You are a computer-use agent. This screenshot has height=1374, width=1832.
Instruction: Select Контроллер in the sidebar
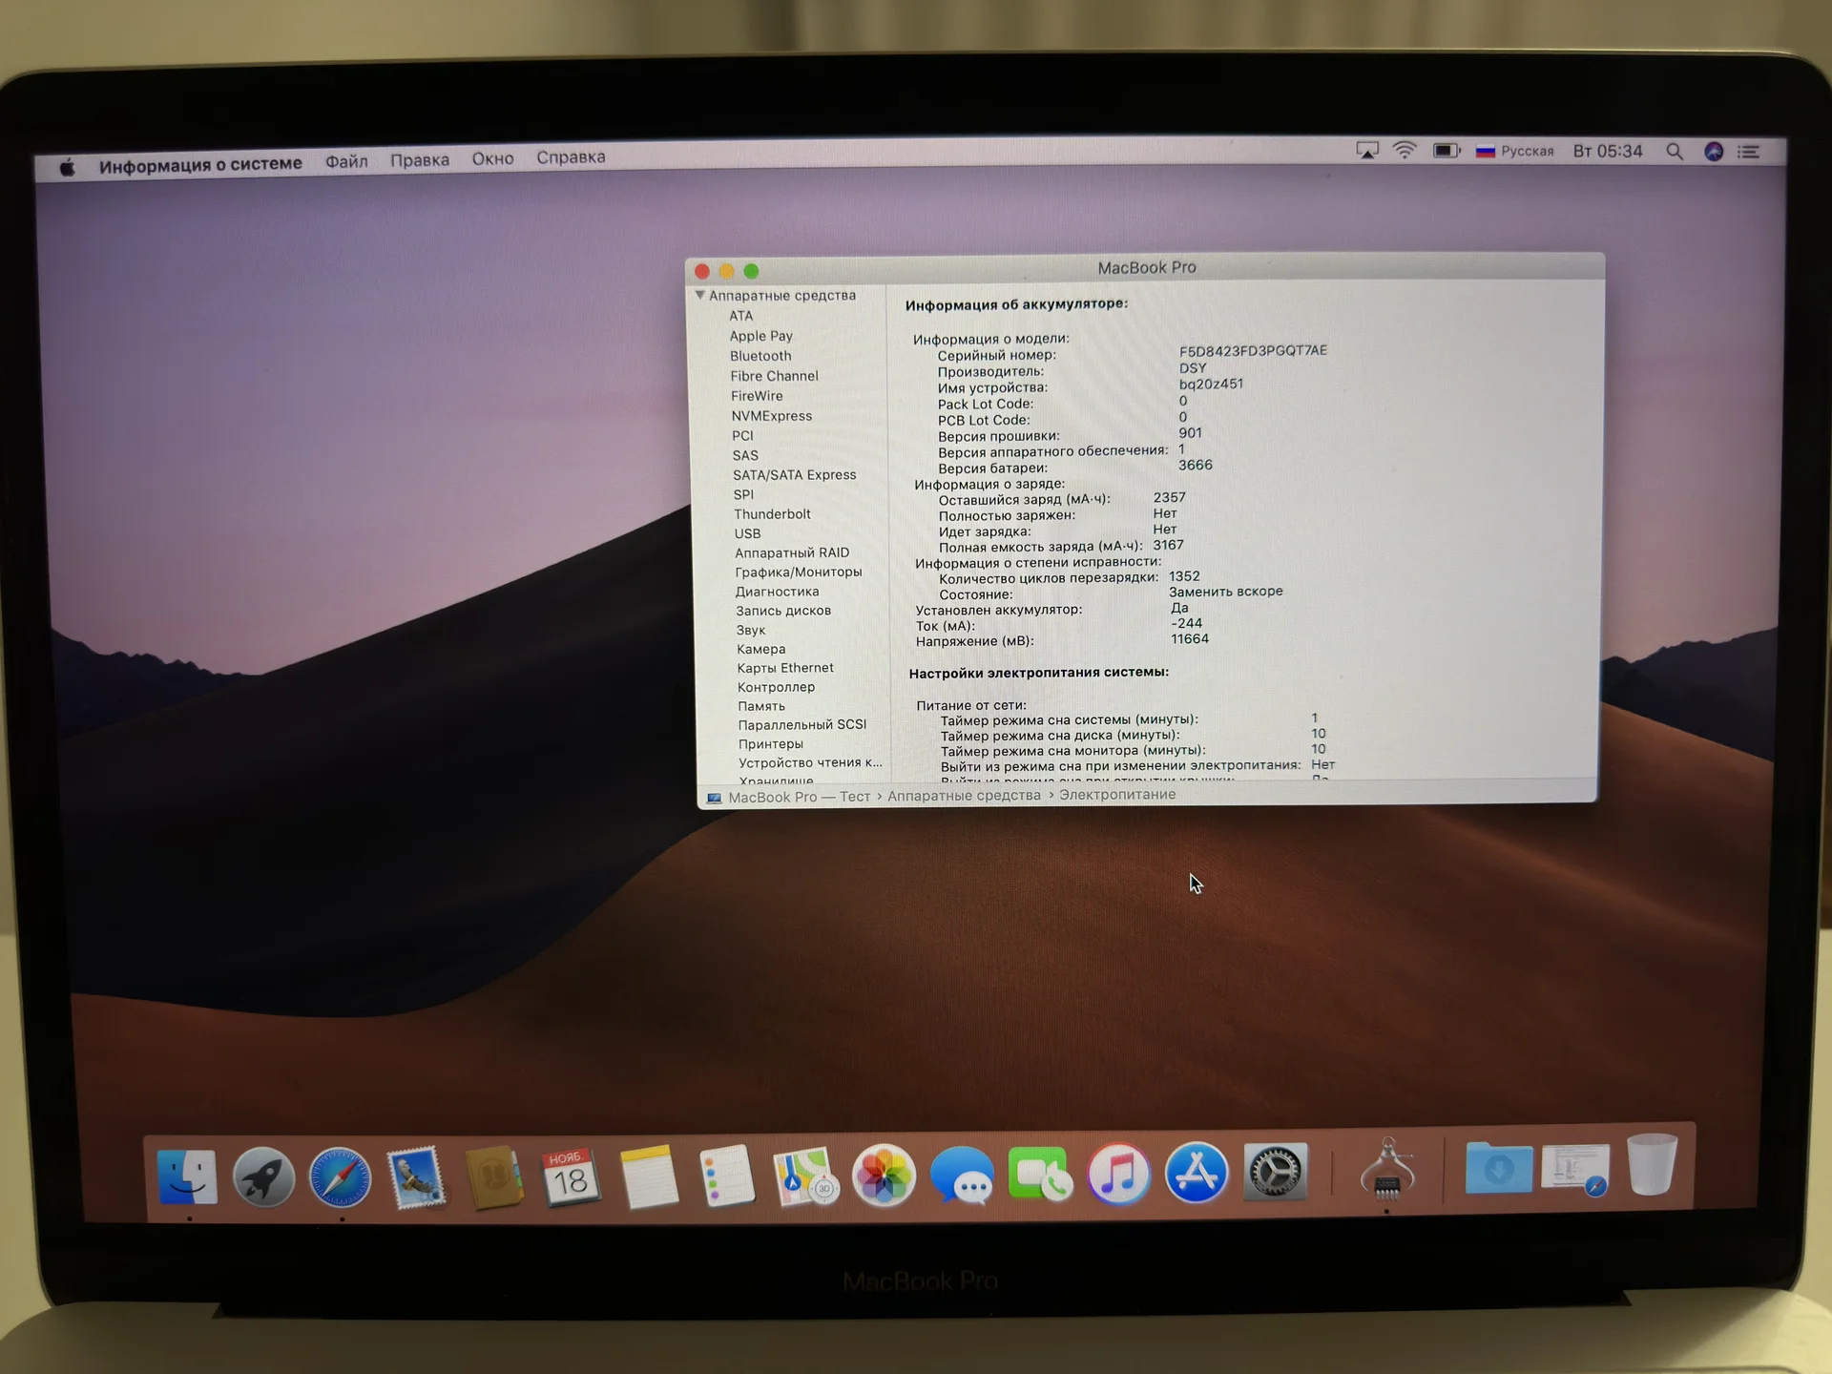click(776, 687)
